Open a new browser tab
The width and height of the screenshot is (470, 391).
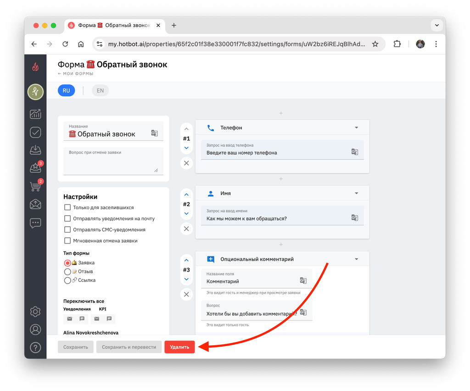pos(174,25)
